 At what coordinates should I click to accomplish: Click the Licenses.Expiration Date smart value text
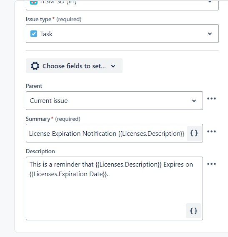point(68,174)
